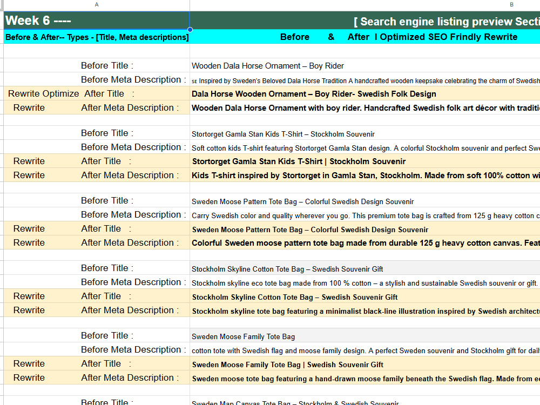Select 'Before & After-- Types' cell
The image size is (540, 405).
coord(97,37)
